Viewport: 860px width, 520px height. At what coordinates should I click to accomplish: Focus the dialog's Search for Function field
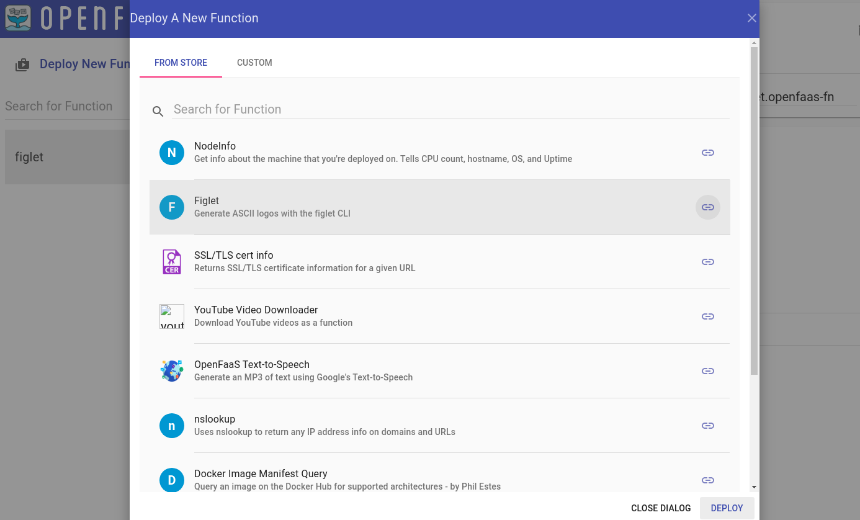tap(450, 109)
